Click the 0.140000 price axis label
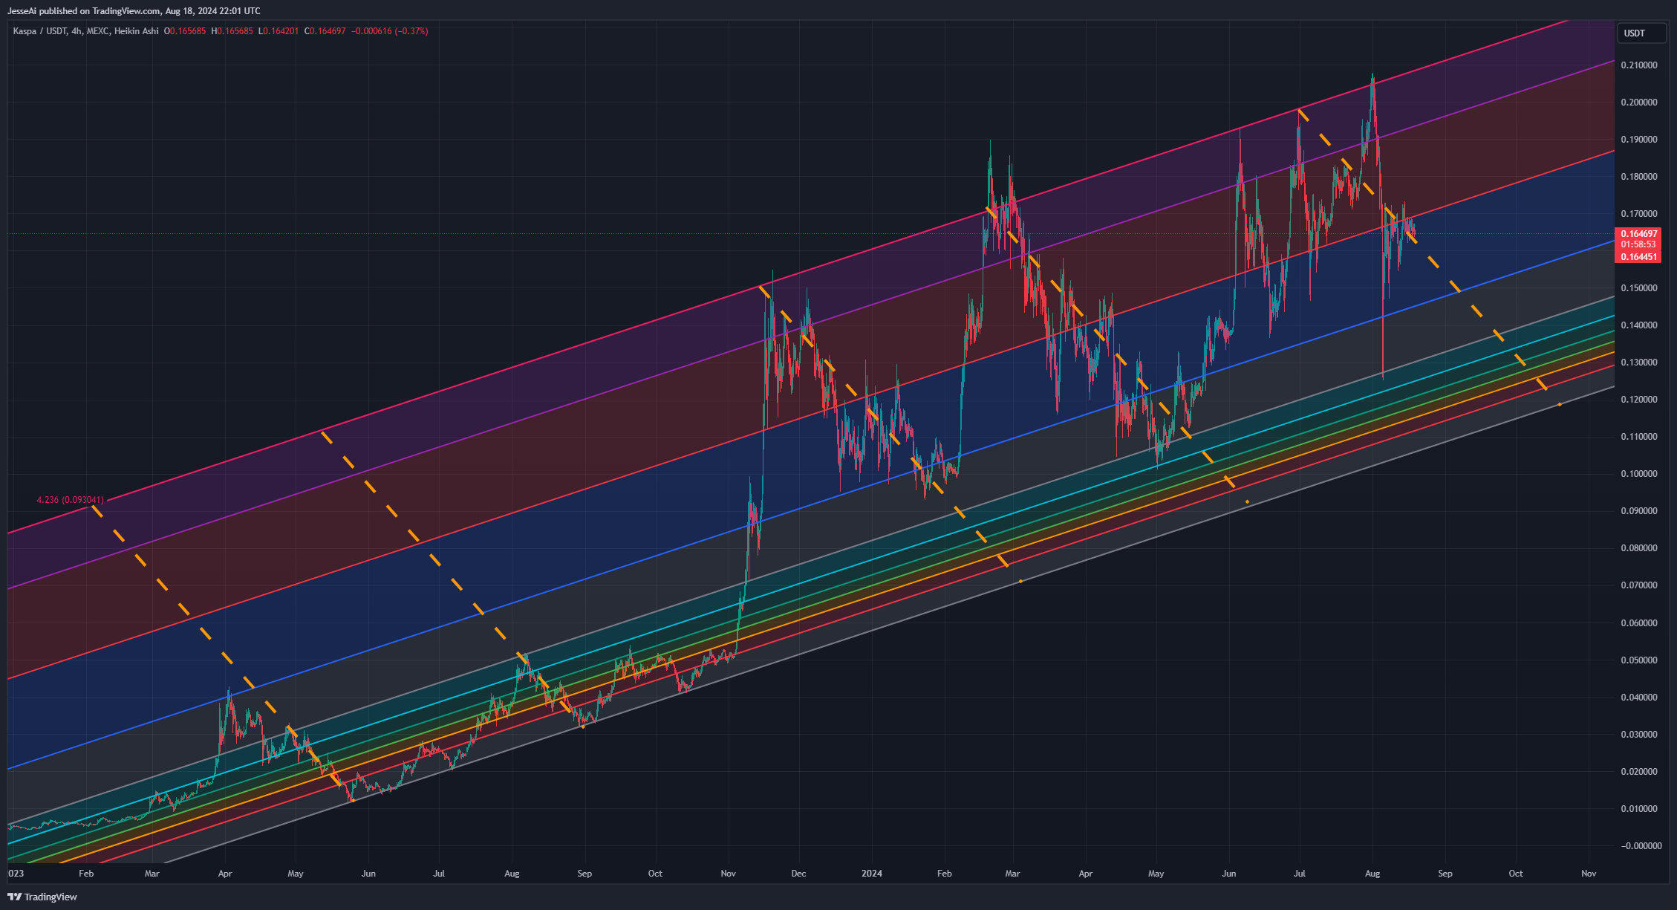 [x=1638, y=325]
